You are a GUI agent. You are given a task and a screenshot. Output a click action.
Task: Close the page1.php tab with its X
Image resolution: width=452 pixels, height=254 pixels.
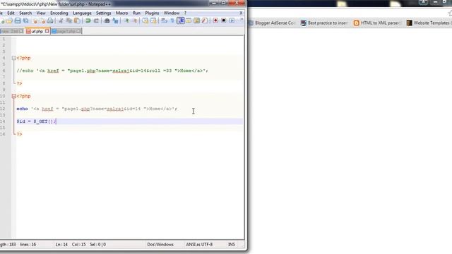coord(78,31)
